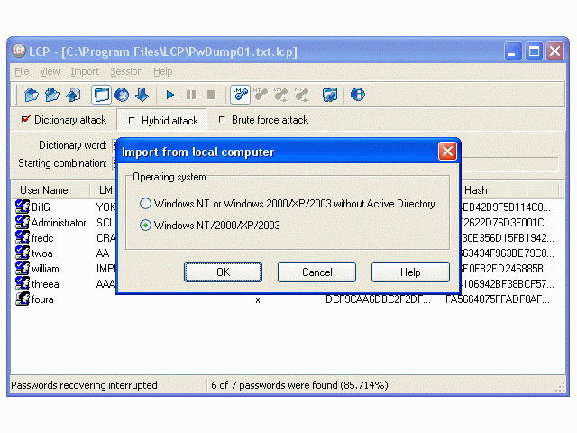Click the DCF9CAA6DBC2F2DF hash cell
Viewport: 577px width, 433px height.
(378, 299)
